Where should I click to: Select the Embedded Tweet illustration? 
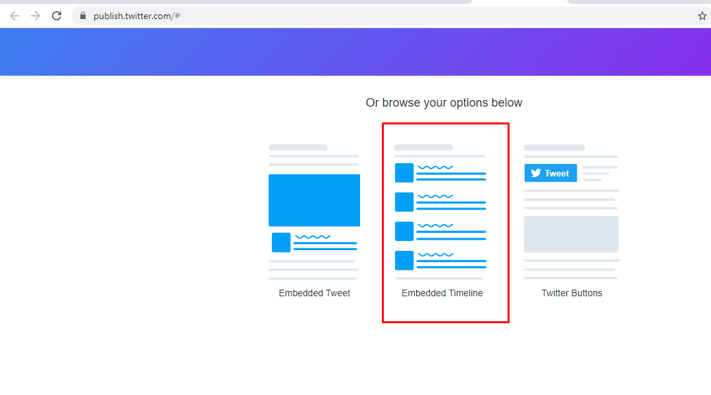[314, 212]
